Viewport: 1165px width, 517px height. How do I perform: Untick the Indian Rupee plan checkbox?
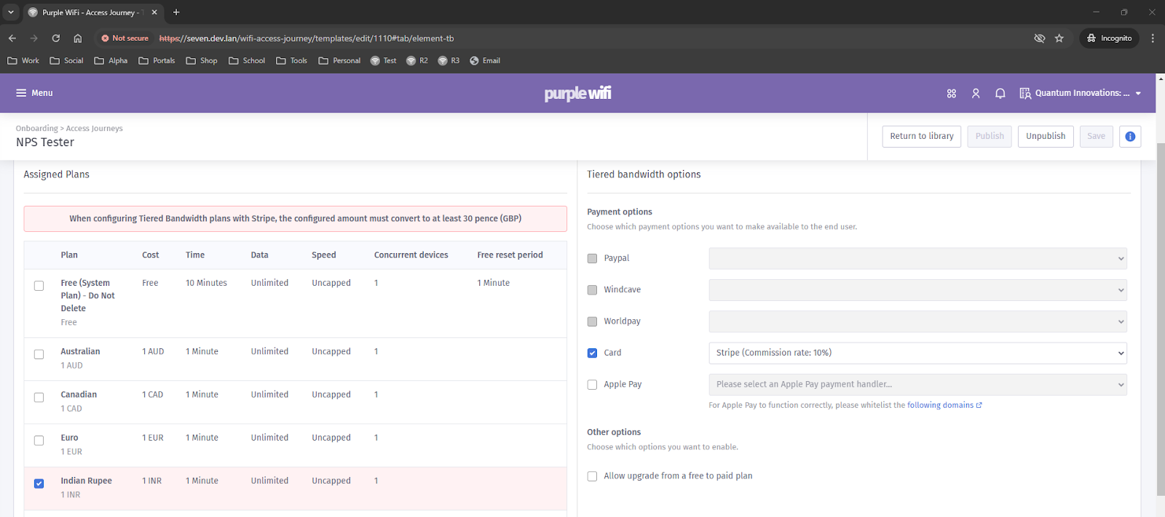(x=39, y=484)
